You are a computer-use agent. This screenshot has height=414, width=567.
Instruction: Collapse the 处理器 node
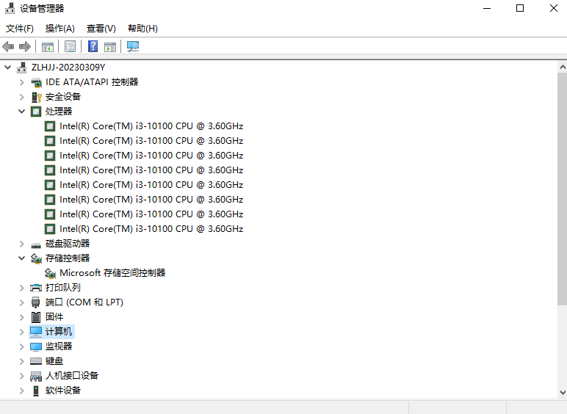pyautogui.click(x=22, y=112)
